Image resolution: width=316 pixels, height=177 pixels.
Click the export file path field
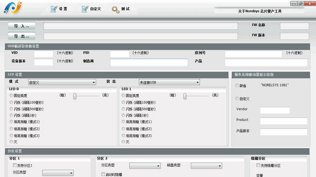(141, 36)
